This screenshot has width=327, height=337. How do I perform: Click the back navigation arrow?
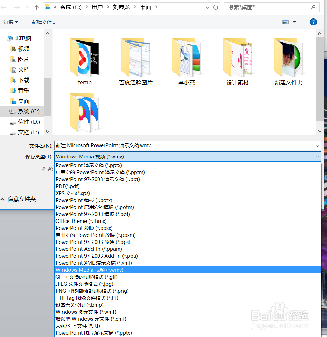(3, 8)
